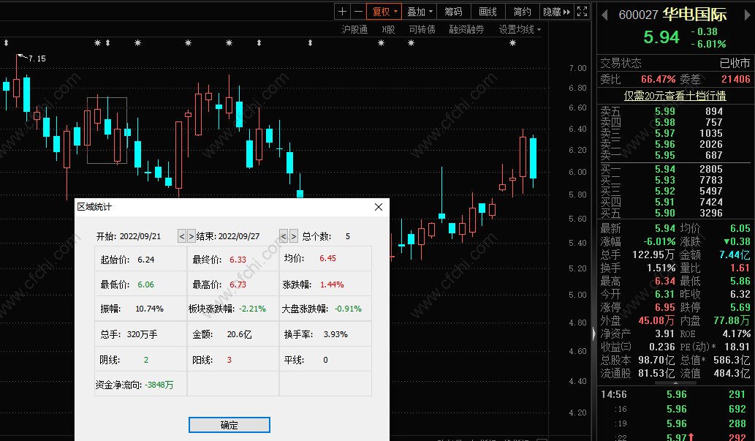Screen dimensions: 755x441
Task: Click 涨停 price 6.95 value
Action: (x=665, y=307)
